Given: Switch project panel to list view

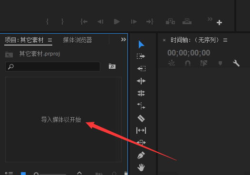Looking at the screenshot, I should [x=9, y=173].
